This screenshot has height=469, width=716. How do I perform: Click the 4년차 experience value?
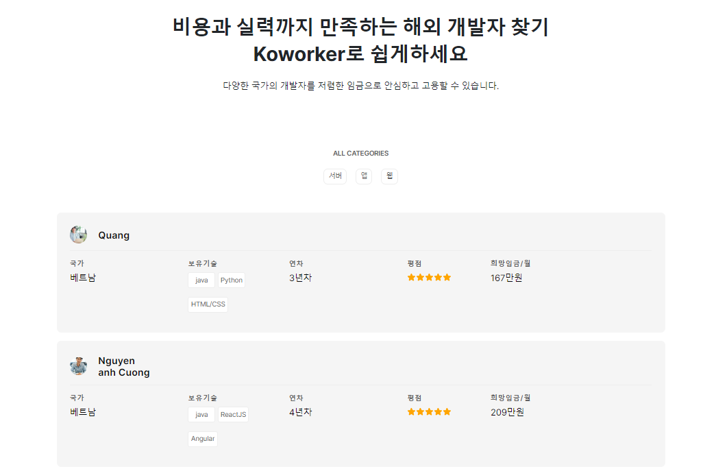coord(301,412)
